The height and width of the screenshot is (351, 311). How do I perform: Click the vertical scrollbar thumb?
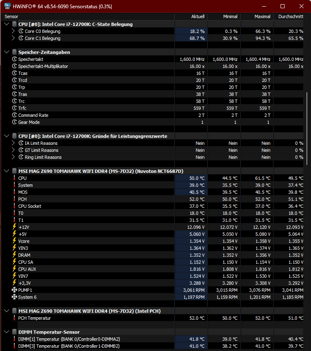[x=307, y=129]
